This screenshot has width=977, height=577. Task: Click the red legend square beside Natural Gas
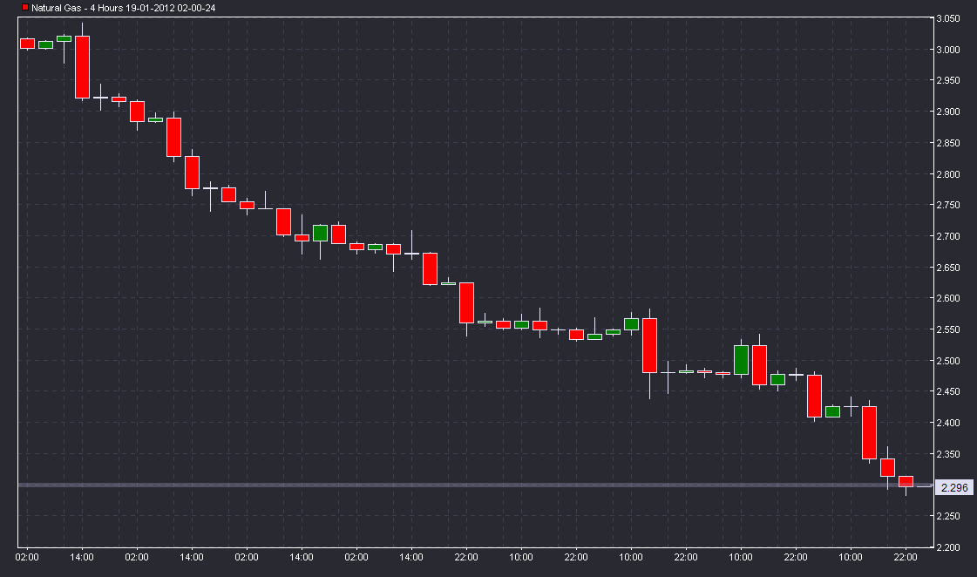coord(25,8)
